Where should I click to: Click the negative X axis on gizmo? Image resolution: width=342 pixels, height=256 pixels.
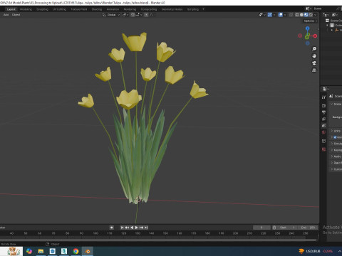pos(300,36)
